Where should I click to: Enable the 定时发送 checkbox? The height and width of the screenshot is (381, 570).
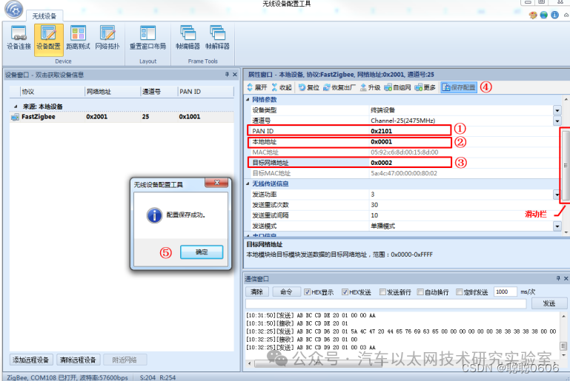(460, 291)
